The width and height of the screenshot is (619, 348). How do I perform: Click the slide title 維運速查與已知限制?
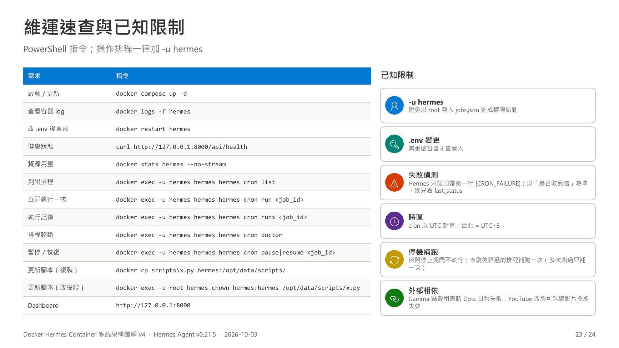[x=104, y=27]
